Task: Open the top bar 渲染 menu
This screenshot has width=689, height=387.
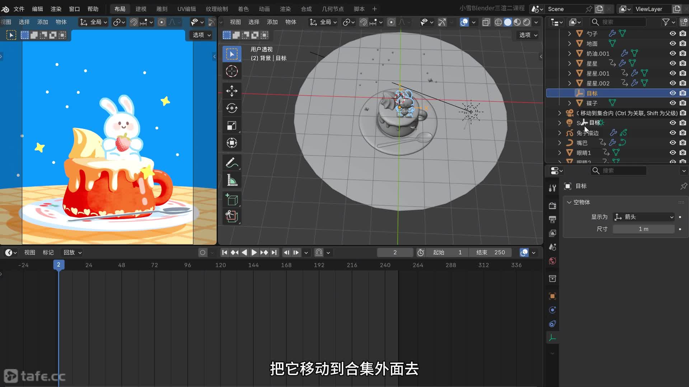Action: coord(56,9)
